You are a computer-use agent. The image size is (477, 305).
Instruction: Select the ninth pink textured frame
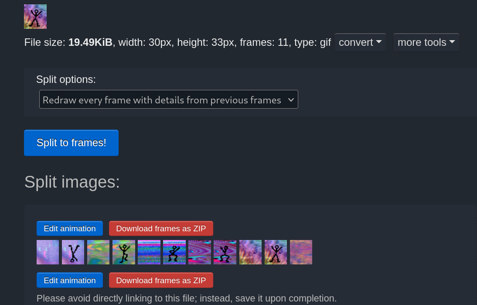pos(250,252)
